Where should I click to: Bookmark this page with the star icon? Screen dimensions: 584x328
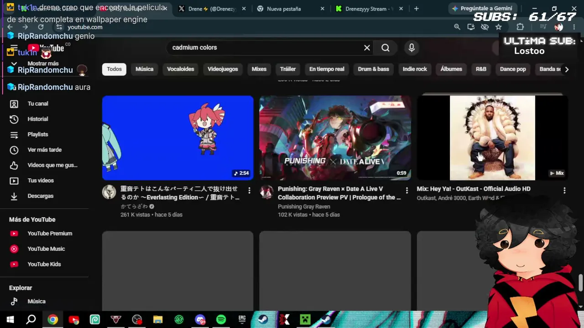click(499, 27)
